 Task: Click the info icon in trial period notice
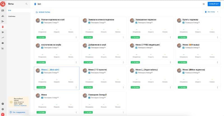point(11,102)
